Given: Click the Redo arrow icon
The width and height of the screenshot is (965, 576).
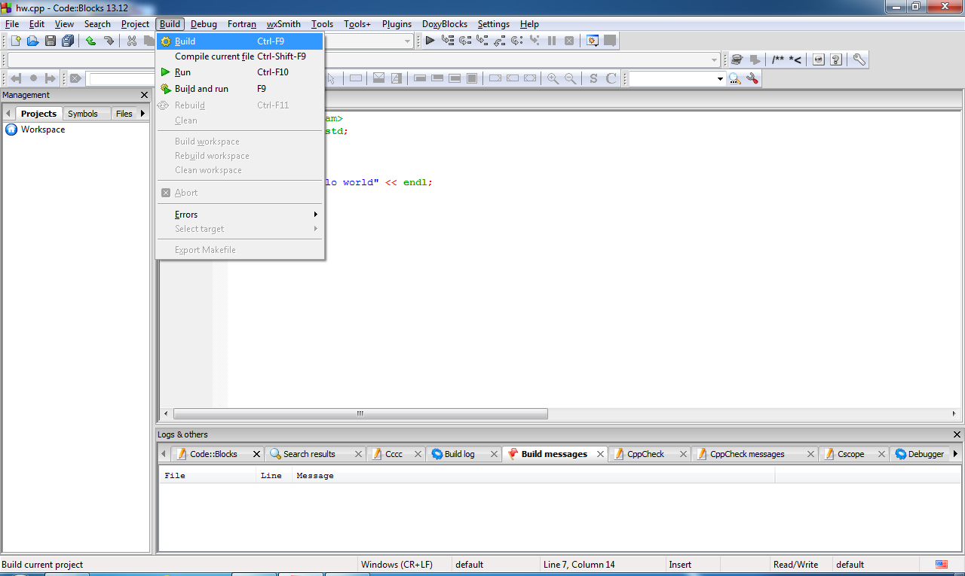Looking at the screenshot, I should [x=109, y=41].
